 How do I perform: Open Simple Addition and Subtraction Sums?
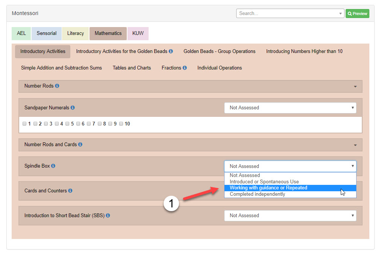61,68
